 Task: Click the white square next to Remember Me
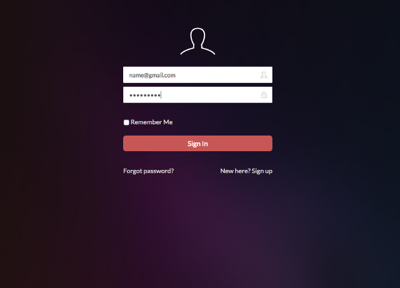[x=126, y=122]
